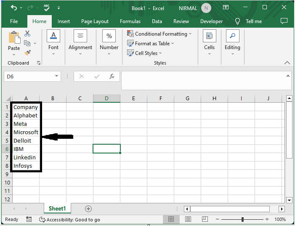
Task: Open the Undo history dropdown arrow
Action: point(21,8)
